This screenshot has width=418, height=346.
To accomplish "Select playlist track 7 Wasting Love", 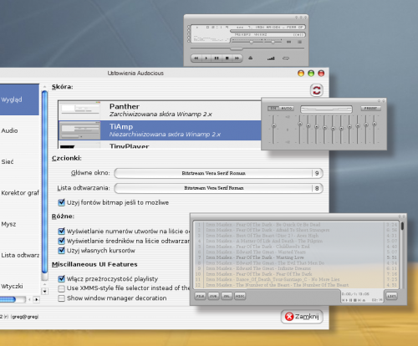I will click(x=297, y=257).
